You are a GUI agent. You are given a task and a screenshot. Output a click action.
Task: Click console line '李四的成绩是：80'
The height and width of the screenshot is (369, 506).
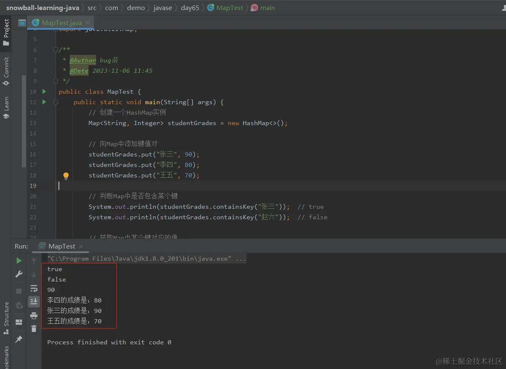click(74, 300)
